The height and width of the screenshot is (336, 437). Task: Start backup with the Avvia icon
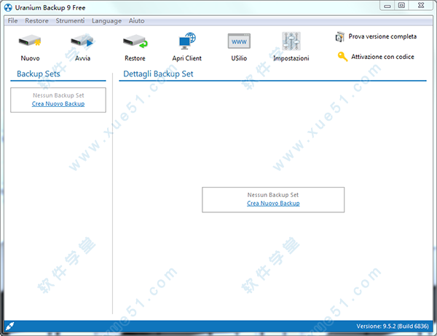pos(82,41)
